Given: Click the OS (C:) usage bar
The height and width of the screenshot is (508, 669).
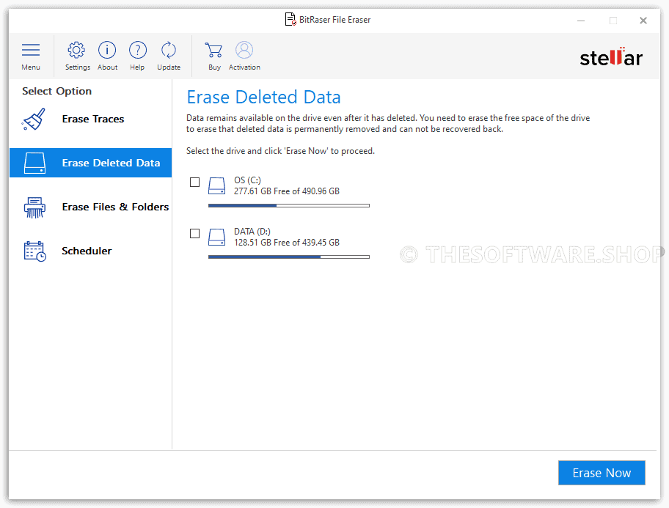Looking at the screenshot, I should tap(289, 205).
